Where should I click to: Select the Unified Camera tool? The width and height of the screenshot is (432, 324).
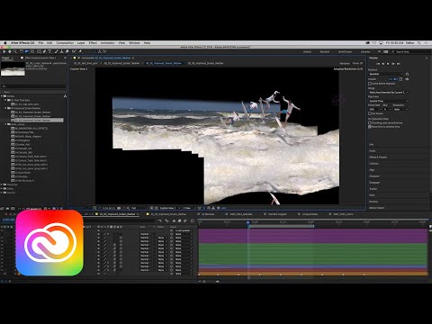tap(27, 51)
